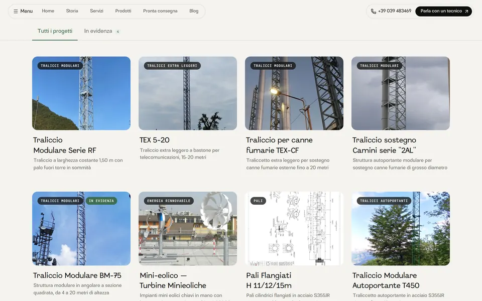Click the Tralicci Extra Leggeri tag
The image size is (482, 301).
172,66
